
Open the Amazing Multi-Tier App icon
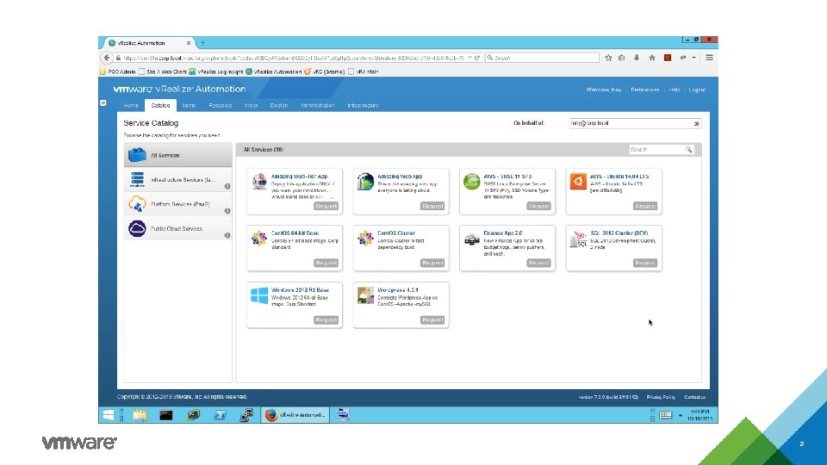click(x=259, y=182)
